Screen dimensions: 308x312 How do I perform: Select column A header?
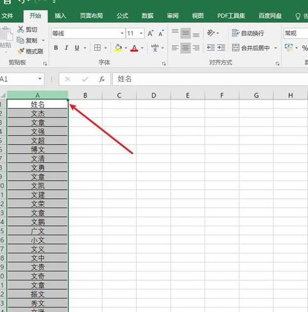[37, 95]
